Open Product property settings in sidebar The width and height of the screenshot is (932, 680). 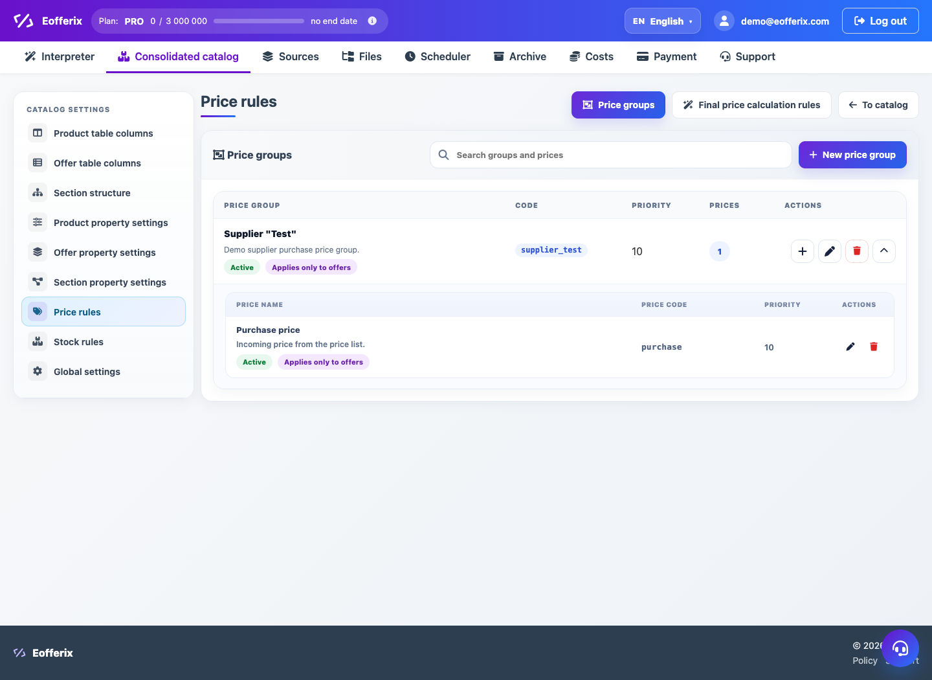(104, 222)
